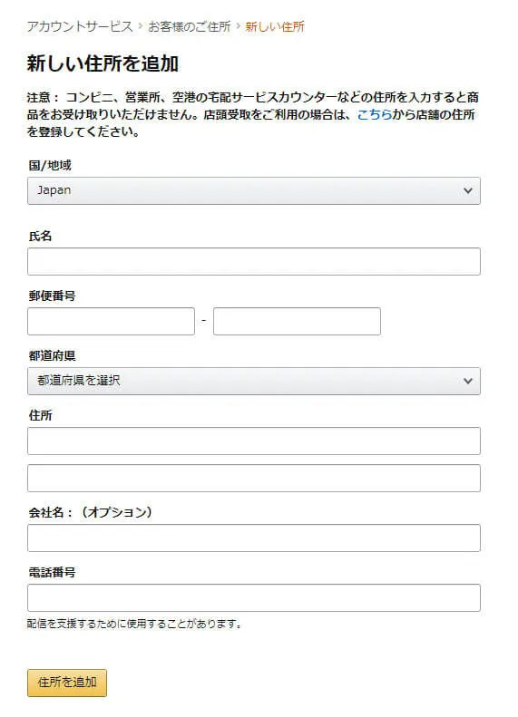Click the 氏名 label
The height and width of the screenshot is (717, 518).
pyautogui.click(x=40, y=236)
